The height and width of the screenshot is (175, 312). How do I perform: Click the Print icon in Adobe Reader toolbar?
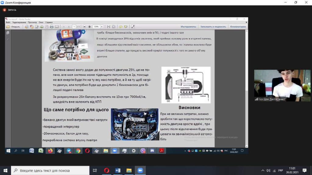(51, 27)
